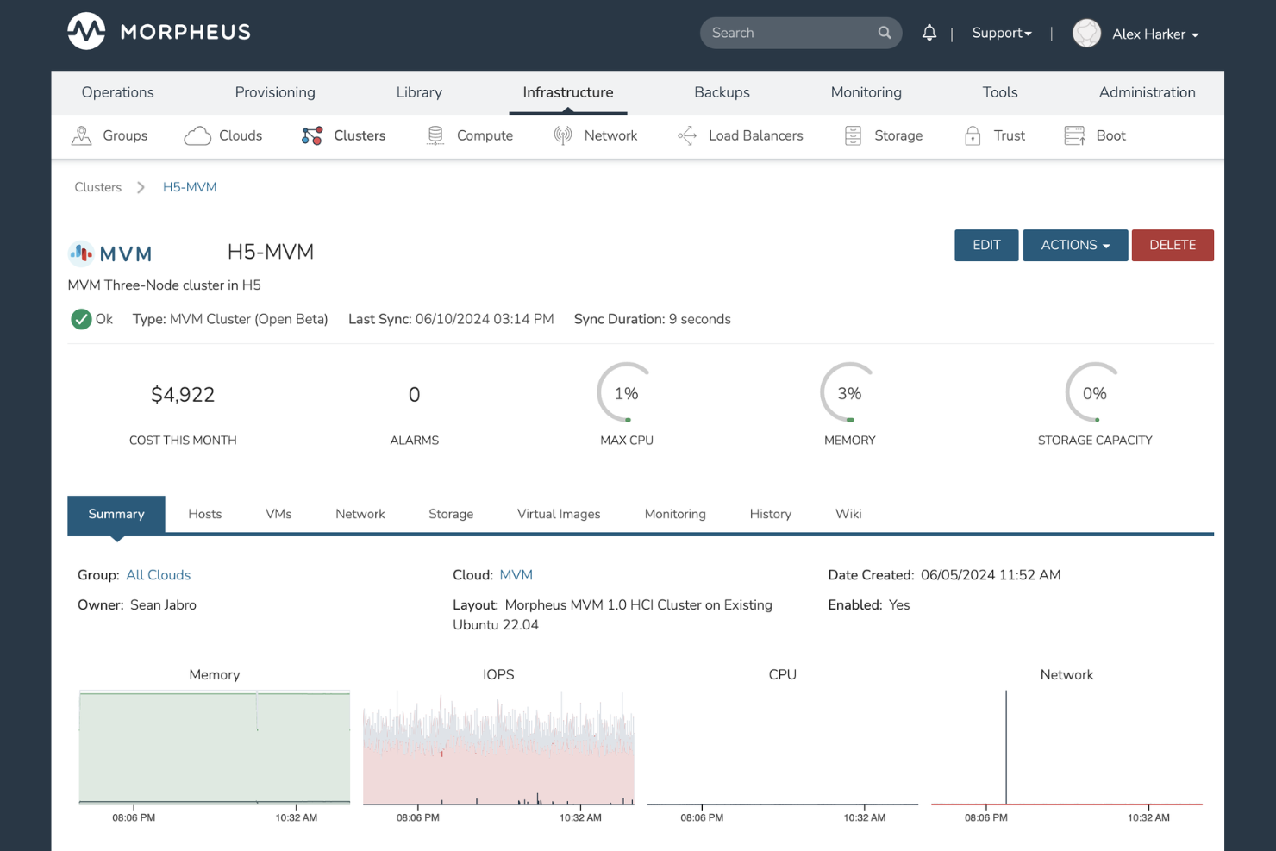Click the Storage Capacity 0% gauge
1276x851 pixels.
click(1095, 393)
